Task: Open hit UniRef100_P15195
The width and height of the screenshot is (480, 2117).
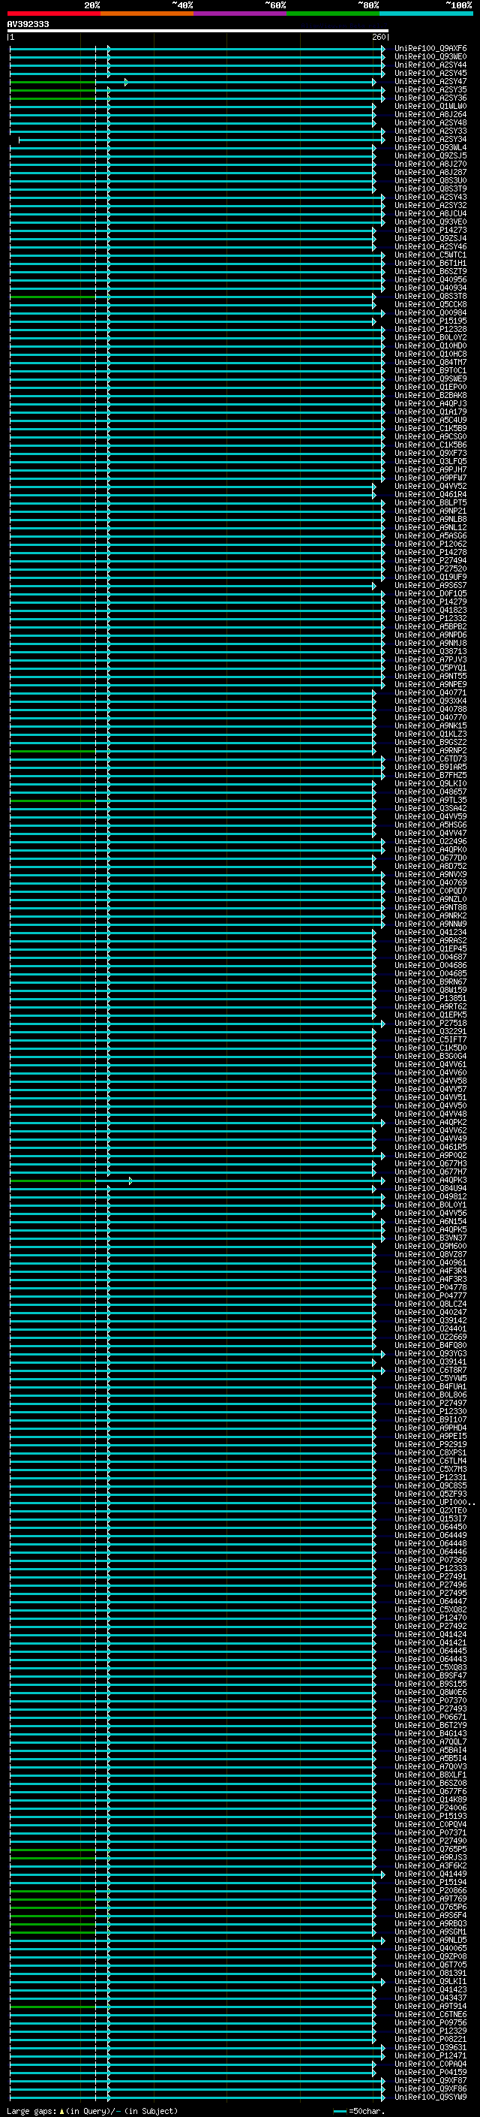Action: [430, 321]
